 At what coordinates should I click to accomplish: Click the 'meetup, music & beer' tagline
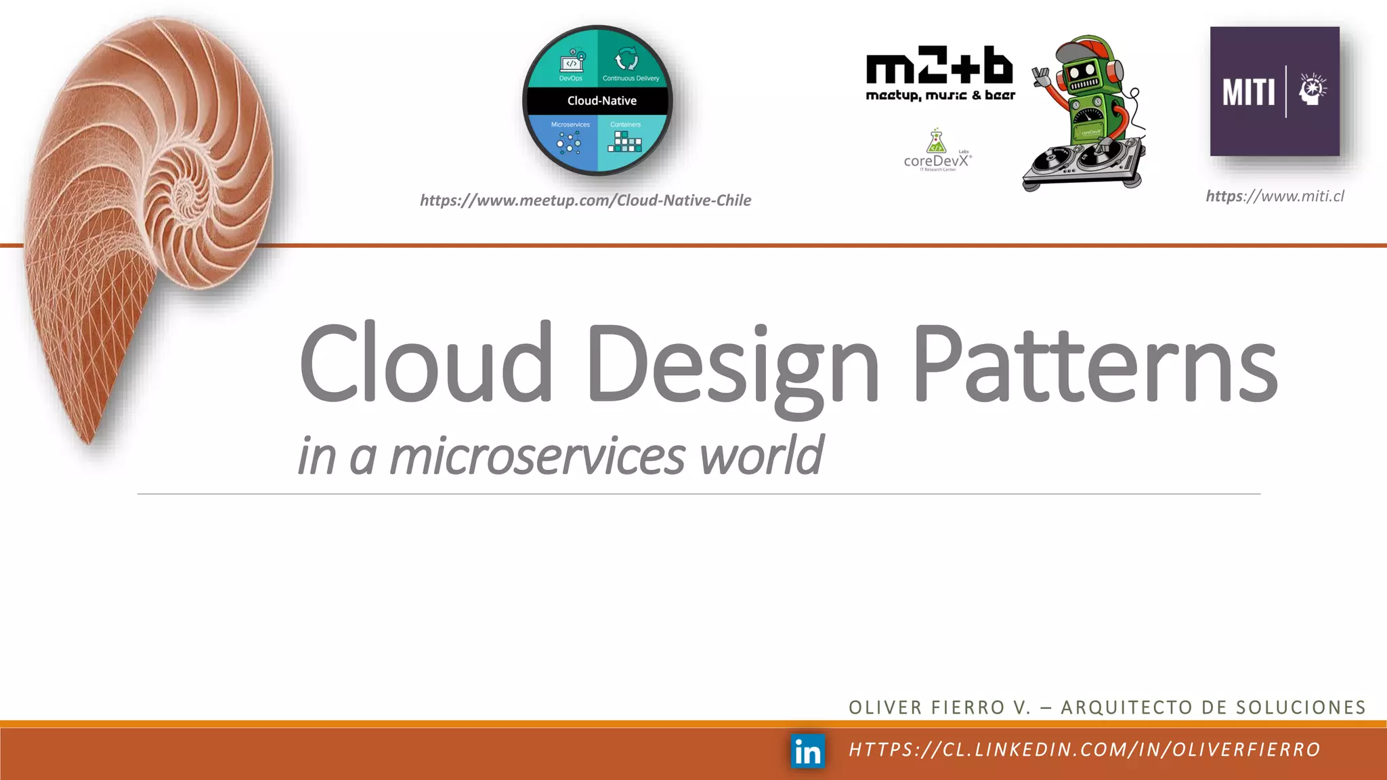click(940, 95)
